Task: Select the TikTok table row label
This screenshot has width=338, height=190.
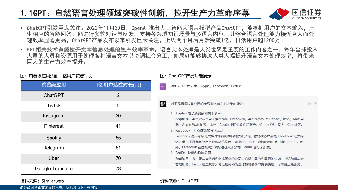Action: click(54, 106)
